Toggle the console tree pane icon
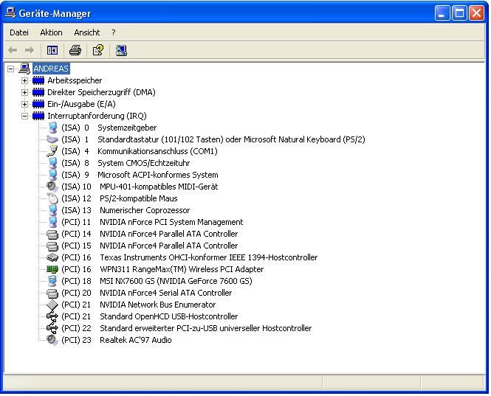Viewport: 491px width, 396px height. [x=52, y=50]
